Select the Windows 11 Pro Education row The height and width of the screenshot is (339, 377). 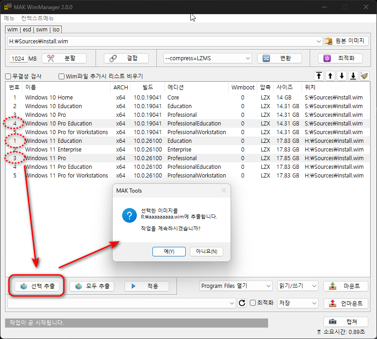(188, 167)
